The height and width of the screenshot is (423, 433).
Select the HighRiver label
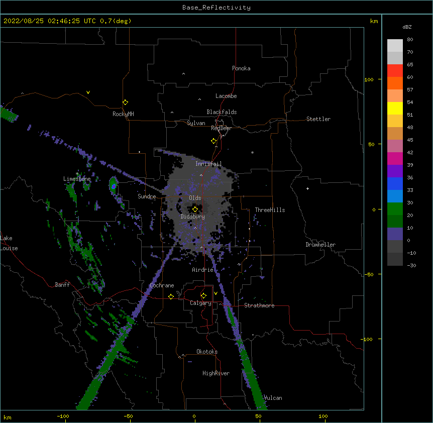coord(216,373)
